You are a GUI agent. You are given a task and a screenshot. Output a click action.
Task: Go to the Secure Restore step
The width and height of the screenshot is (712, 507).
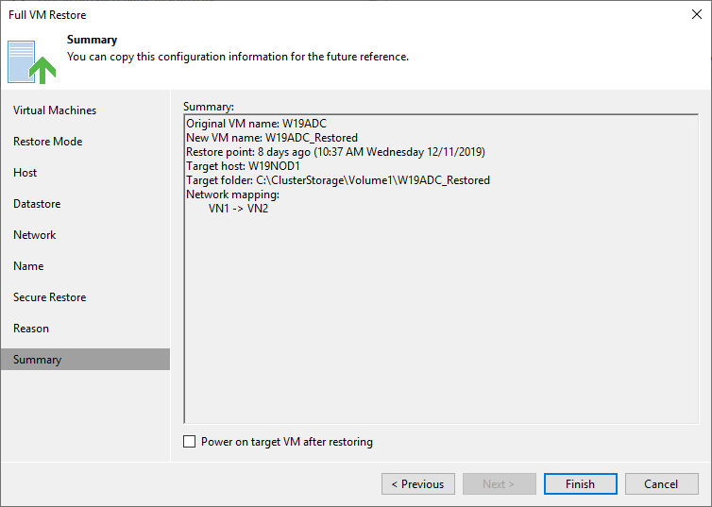(x=49, y=297)
